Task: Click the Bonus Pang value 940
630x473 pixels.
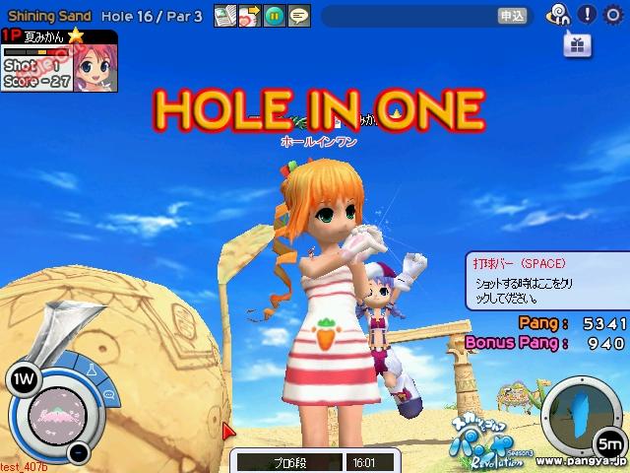Action: pyautogui.click(x=606, y=344)
